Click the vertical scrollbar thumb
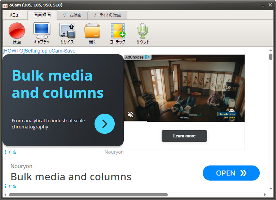 271,57
